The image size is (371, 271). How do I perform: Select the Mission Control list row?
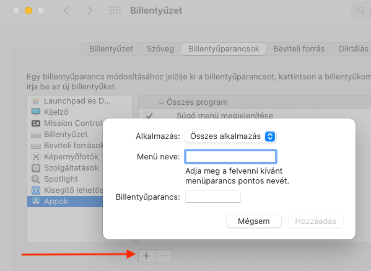[65, 123]
